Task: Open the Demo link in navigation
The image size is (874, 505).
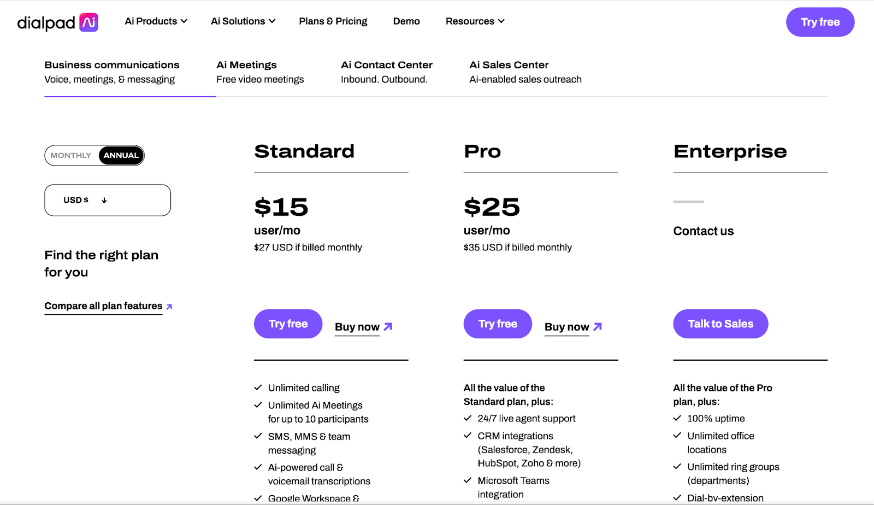Action: [x=406, y=21]
